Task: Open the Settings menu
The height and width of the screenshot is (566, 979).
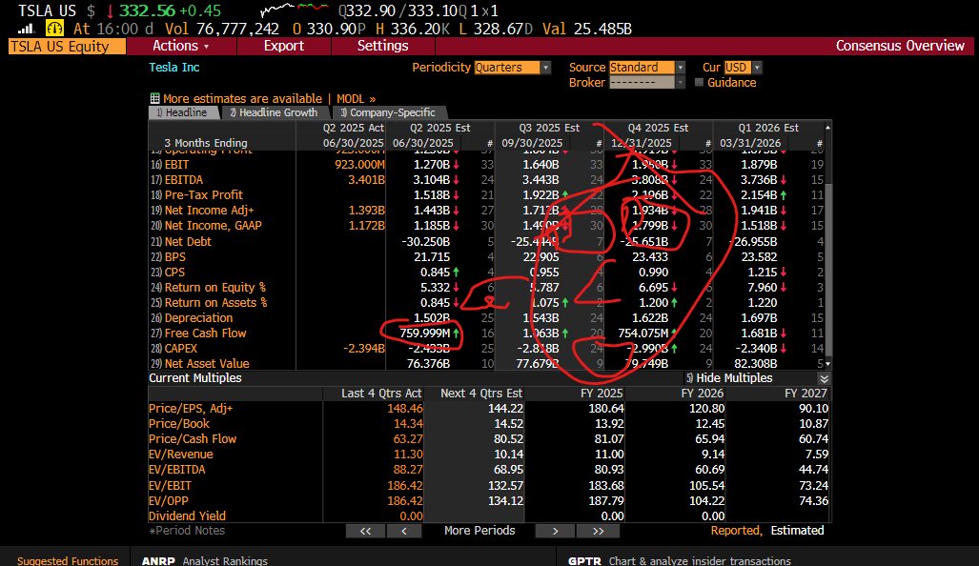Action: coord(382,46)
